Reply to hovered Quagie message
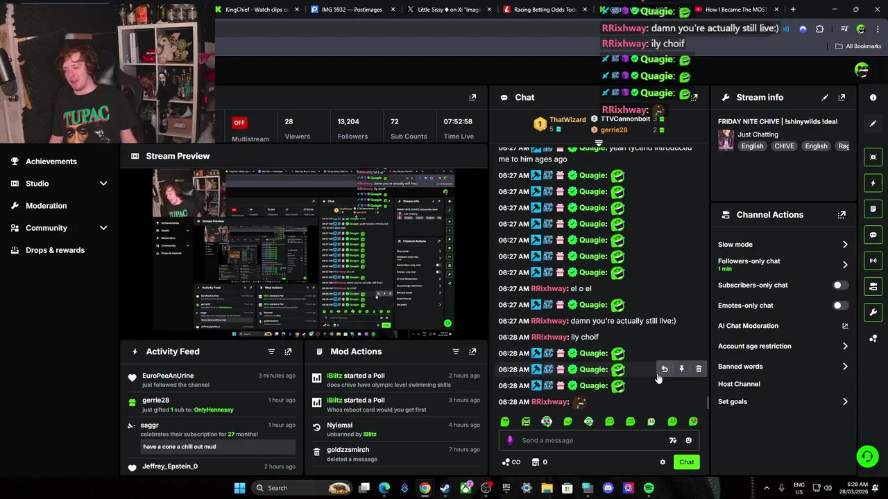 click(665, 369)
